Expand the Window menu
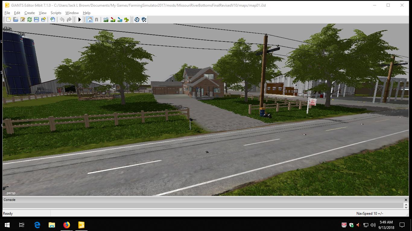412x231 pixels. click(72, 13)
